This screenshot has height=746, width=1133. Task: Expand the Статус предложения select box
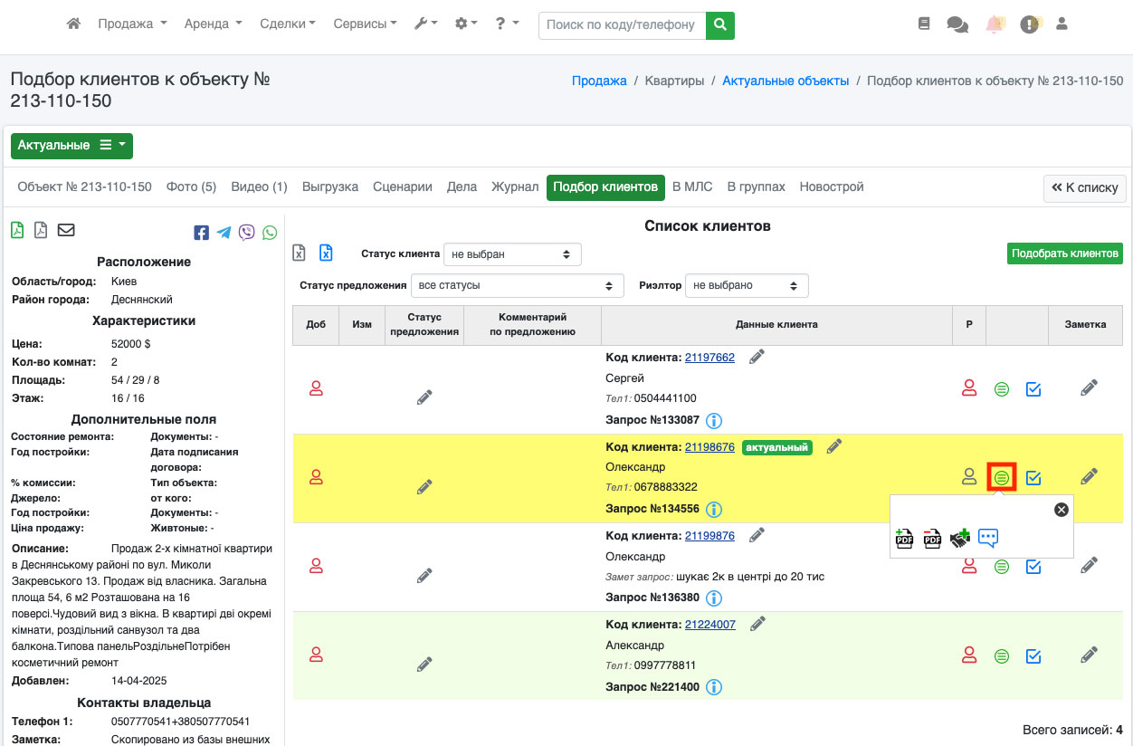pos(517,285)
